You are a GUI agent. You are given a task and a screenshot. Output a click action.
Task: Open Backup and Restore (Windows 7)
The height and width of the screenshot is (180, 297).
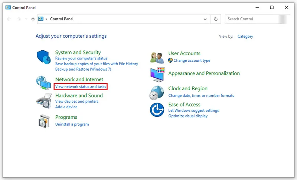(83, 69)
